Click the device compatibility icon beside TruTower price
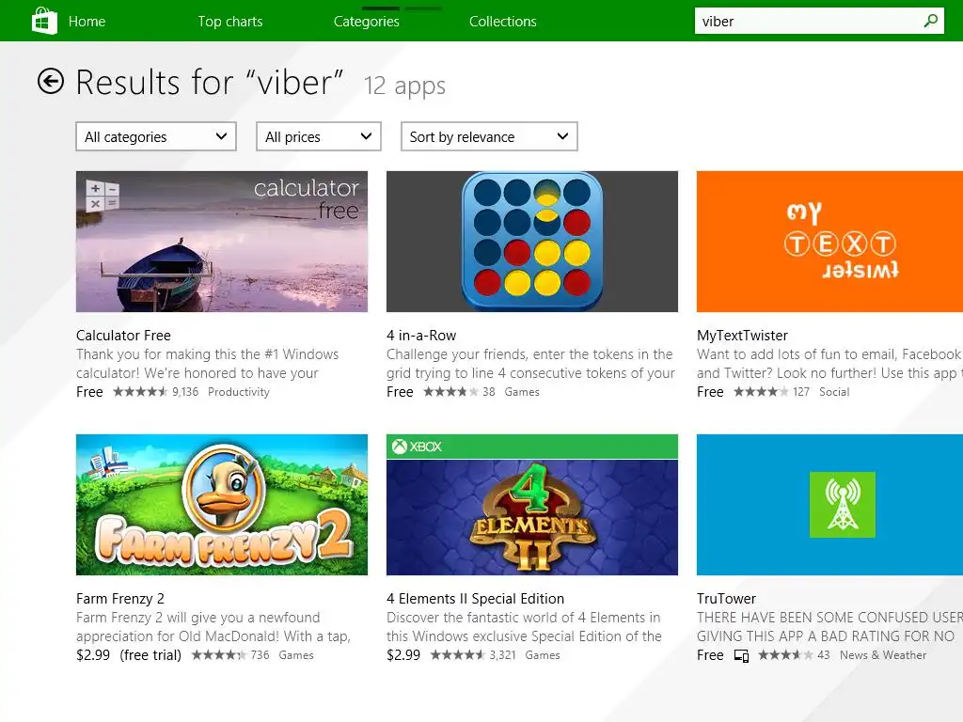This screenshot has height=722, width=963. tap(741, 655)
